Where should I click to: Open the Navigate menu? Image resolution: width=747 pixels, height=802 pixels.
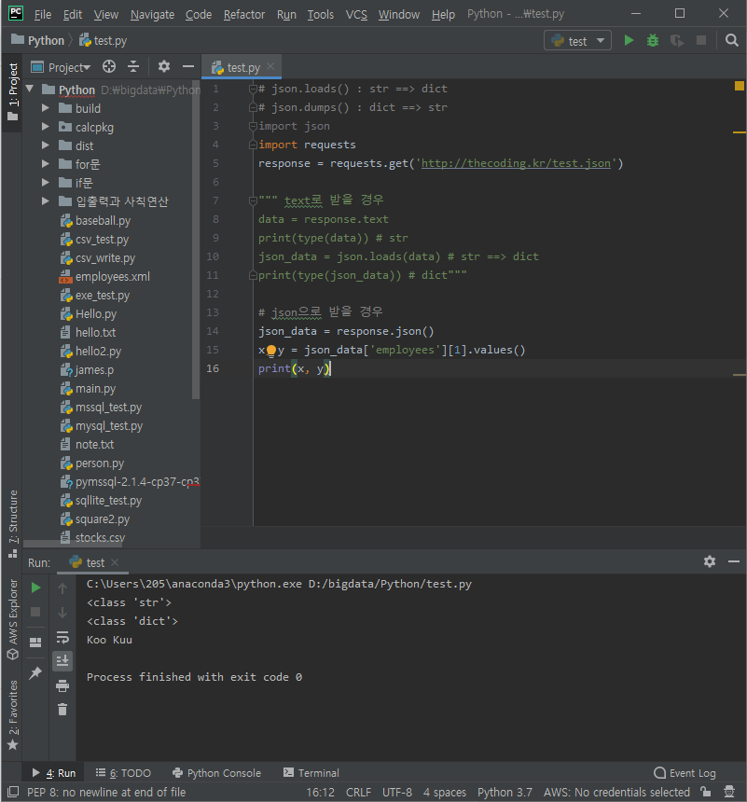point(152,14)
